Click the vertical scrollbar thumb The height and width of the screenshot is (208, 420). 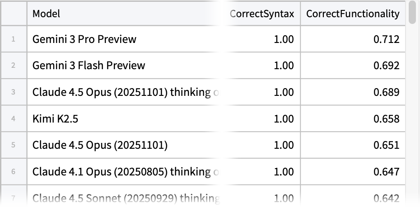coord(413,13)
